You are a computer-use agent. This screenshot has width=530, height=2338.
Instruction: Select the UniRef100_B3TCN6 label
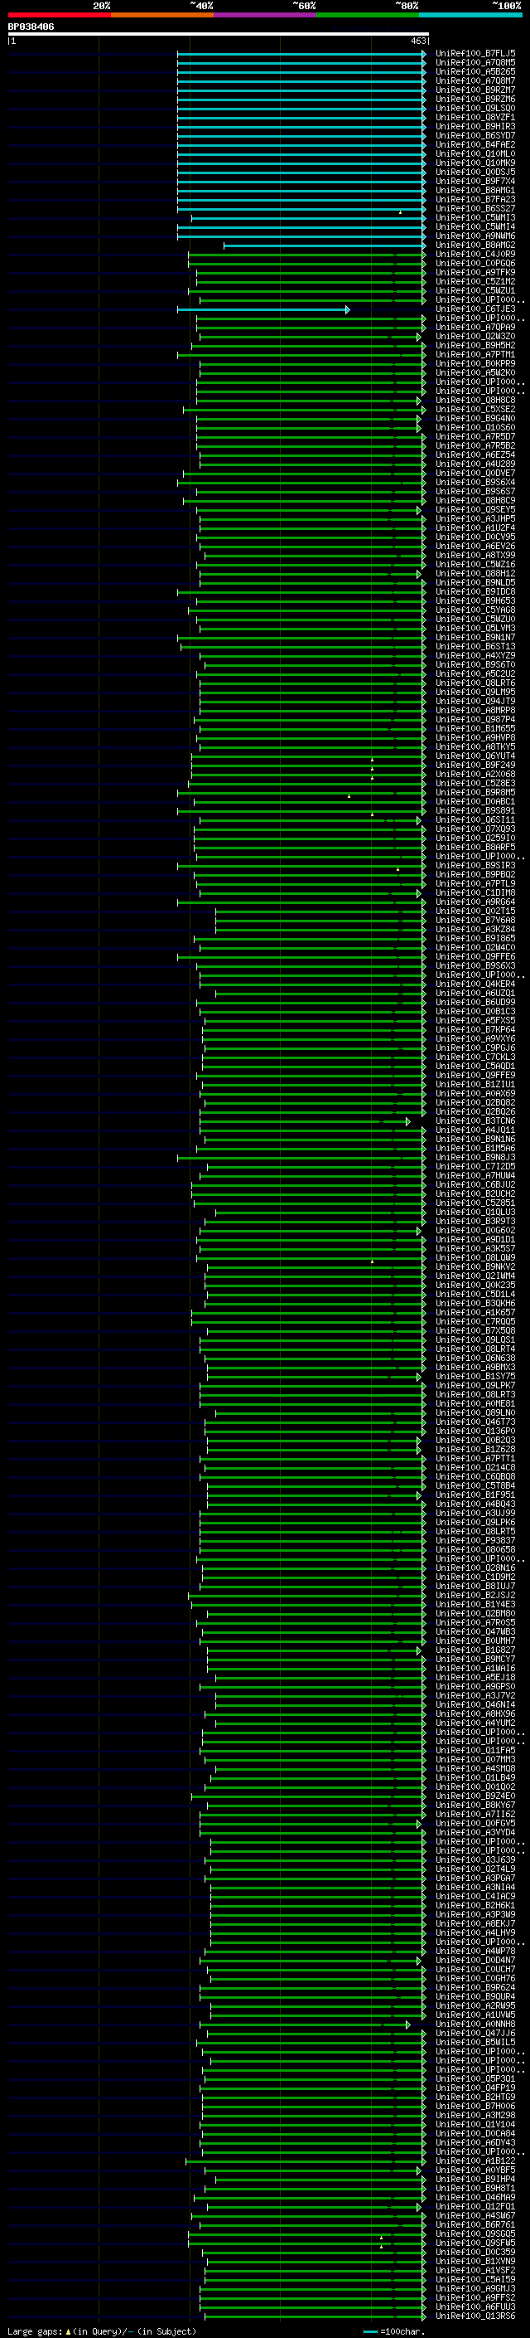[x=475, y=1121]
